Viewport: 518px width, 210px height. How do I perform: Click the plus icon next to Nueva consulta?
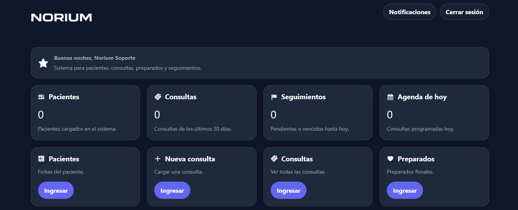158,159
